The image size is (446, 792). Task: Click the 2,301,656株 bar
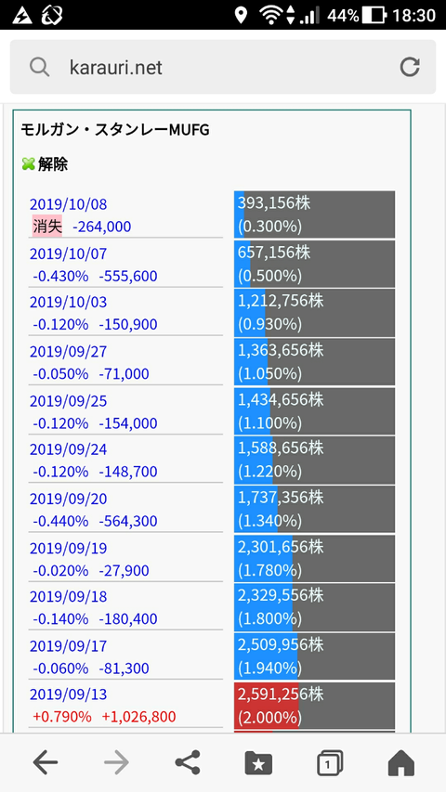point(314,558)
